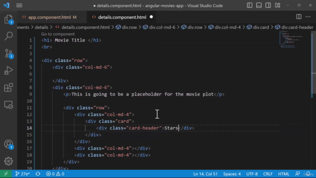Open the Source Control view

point(8,53)
